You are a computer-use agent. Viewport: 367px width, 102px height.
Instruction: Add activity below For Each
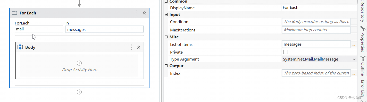tap(79, 92)
